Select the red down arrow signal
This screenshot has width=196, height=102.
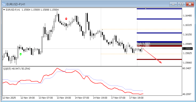(x=66, y=19)
